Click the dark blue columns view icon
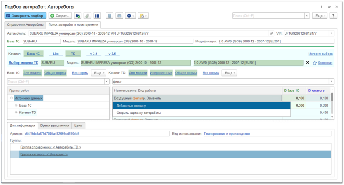Viewport: 344px width, 185px height. 97,16
